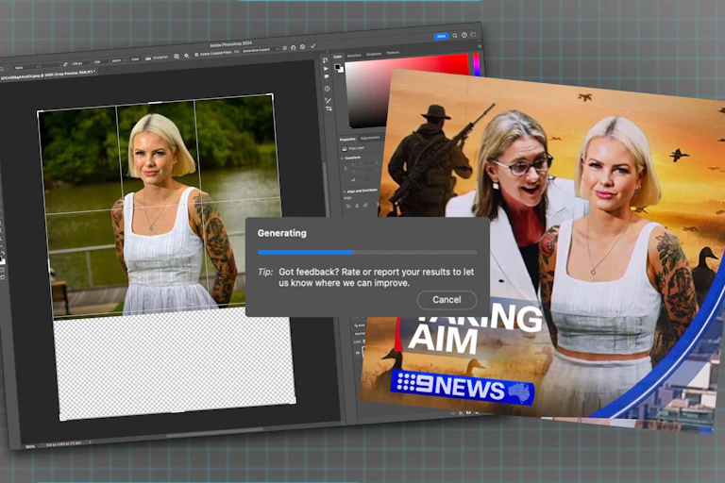Open the Help question mark icon
Viewport: 725px width, 483px height.
point(464,35)
